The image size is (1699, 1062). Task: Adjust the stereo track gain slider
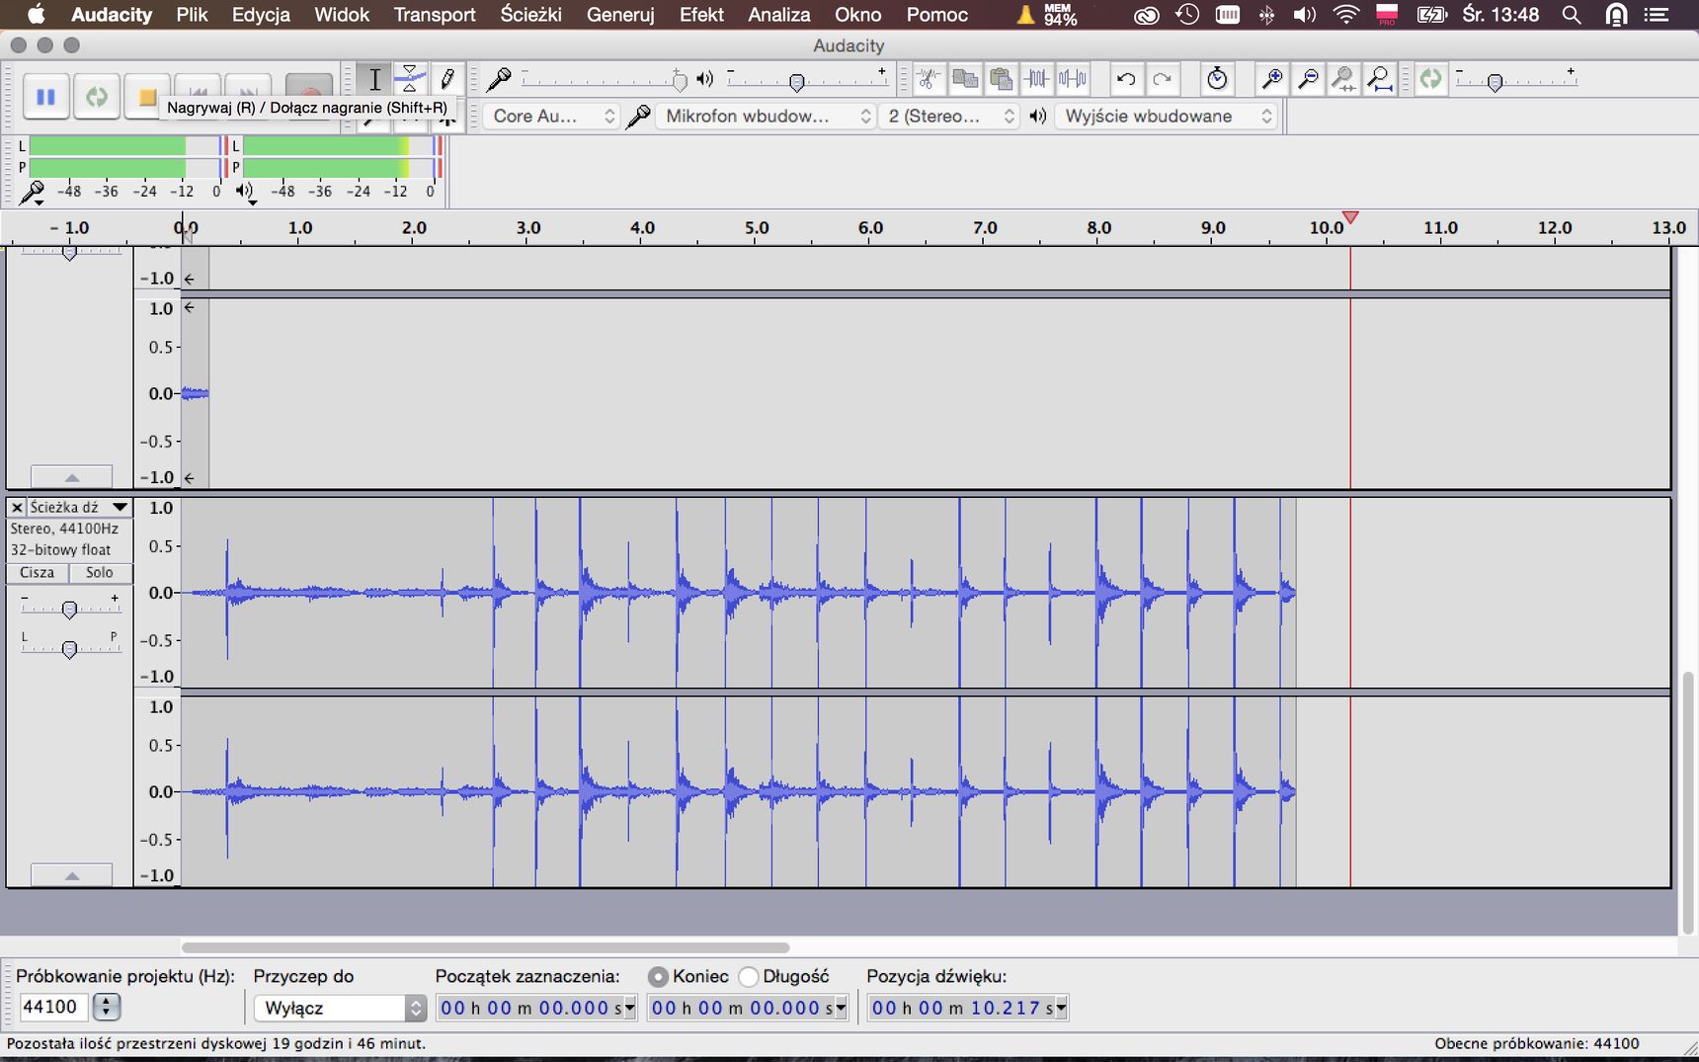[69, 609]
